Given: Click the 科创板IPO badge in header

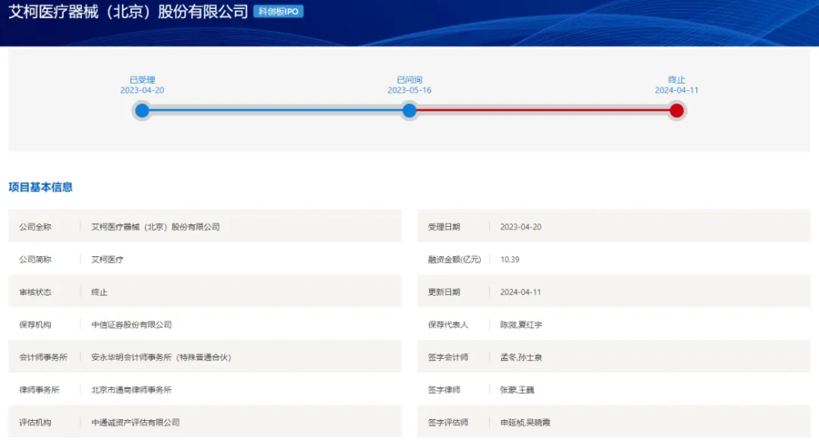Looking at the screenshot, I should click(278, 11).
